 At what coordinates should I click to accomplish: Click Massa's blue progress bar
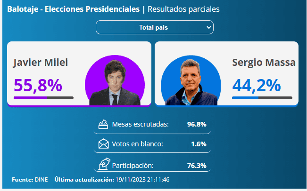tap(262, 98)
